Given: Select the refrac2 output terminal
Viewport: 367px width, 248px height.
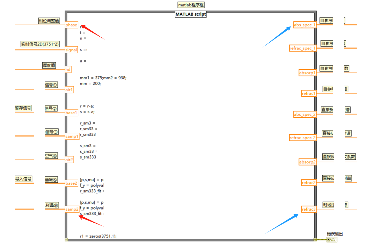Looking at the screenshot, I should coord(309,183).
